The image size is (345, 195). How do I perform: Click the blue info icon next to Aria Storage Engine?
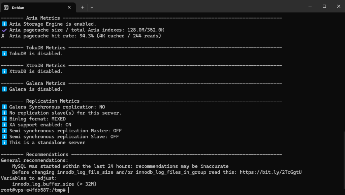4,24
